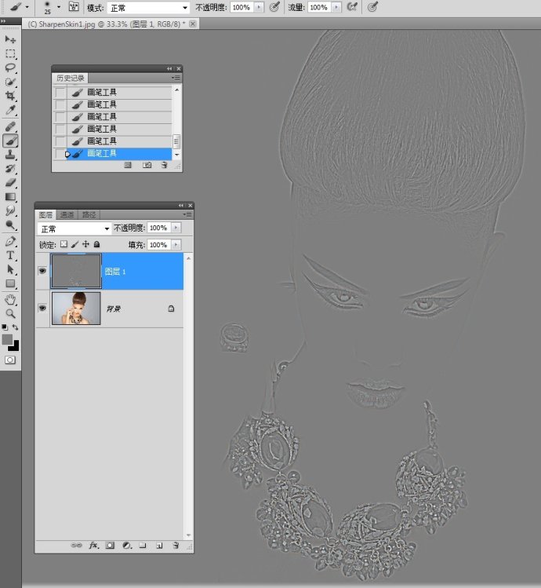Select the Rectangle shape tool

(x=10, y=284)
